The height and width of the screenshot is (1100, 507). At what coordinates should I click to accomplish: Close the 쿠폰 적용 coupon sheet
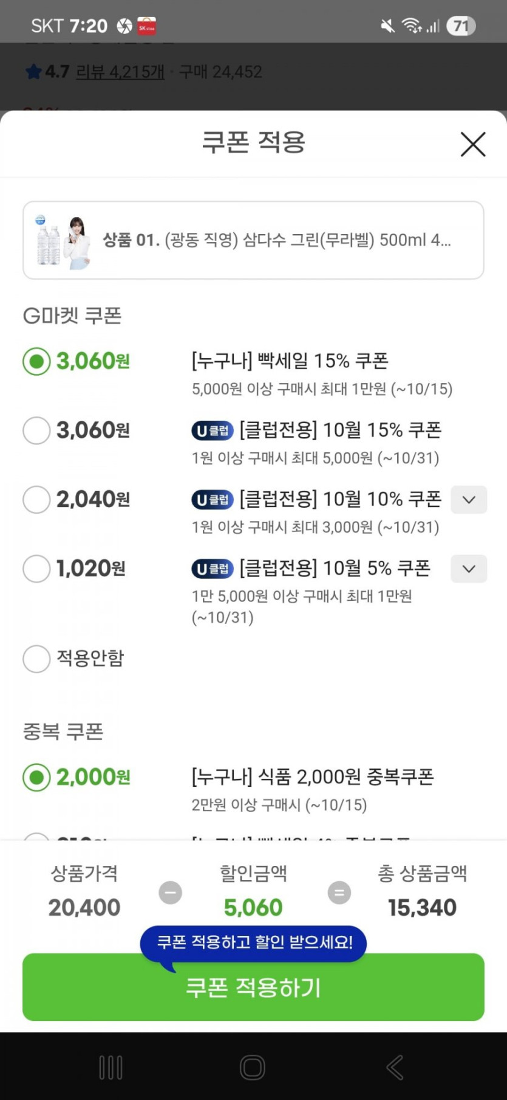pyautogui.click(x=472, y=144)
